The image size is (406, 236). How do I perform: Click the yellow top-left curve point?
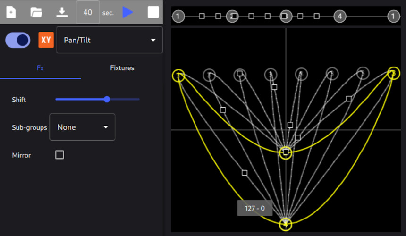pos(178,75)
